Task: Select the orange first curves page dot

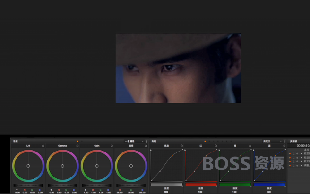Action: tap(205, 141)
